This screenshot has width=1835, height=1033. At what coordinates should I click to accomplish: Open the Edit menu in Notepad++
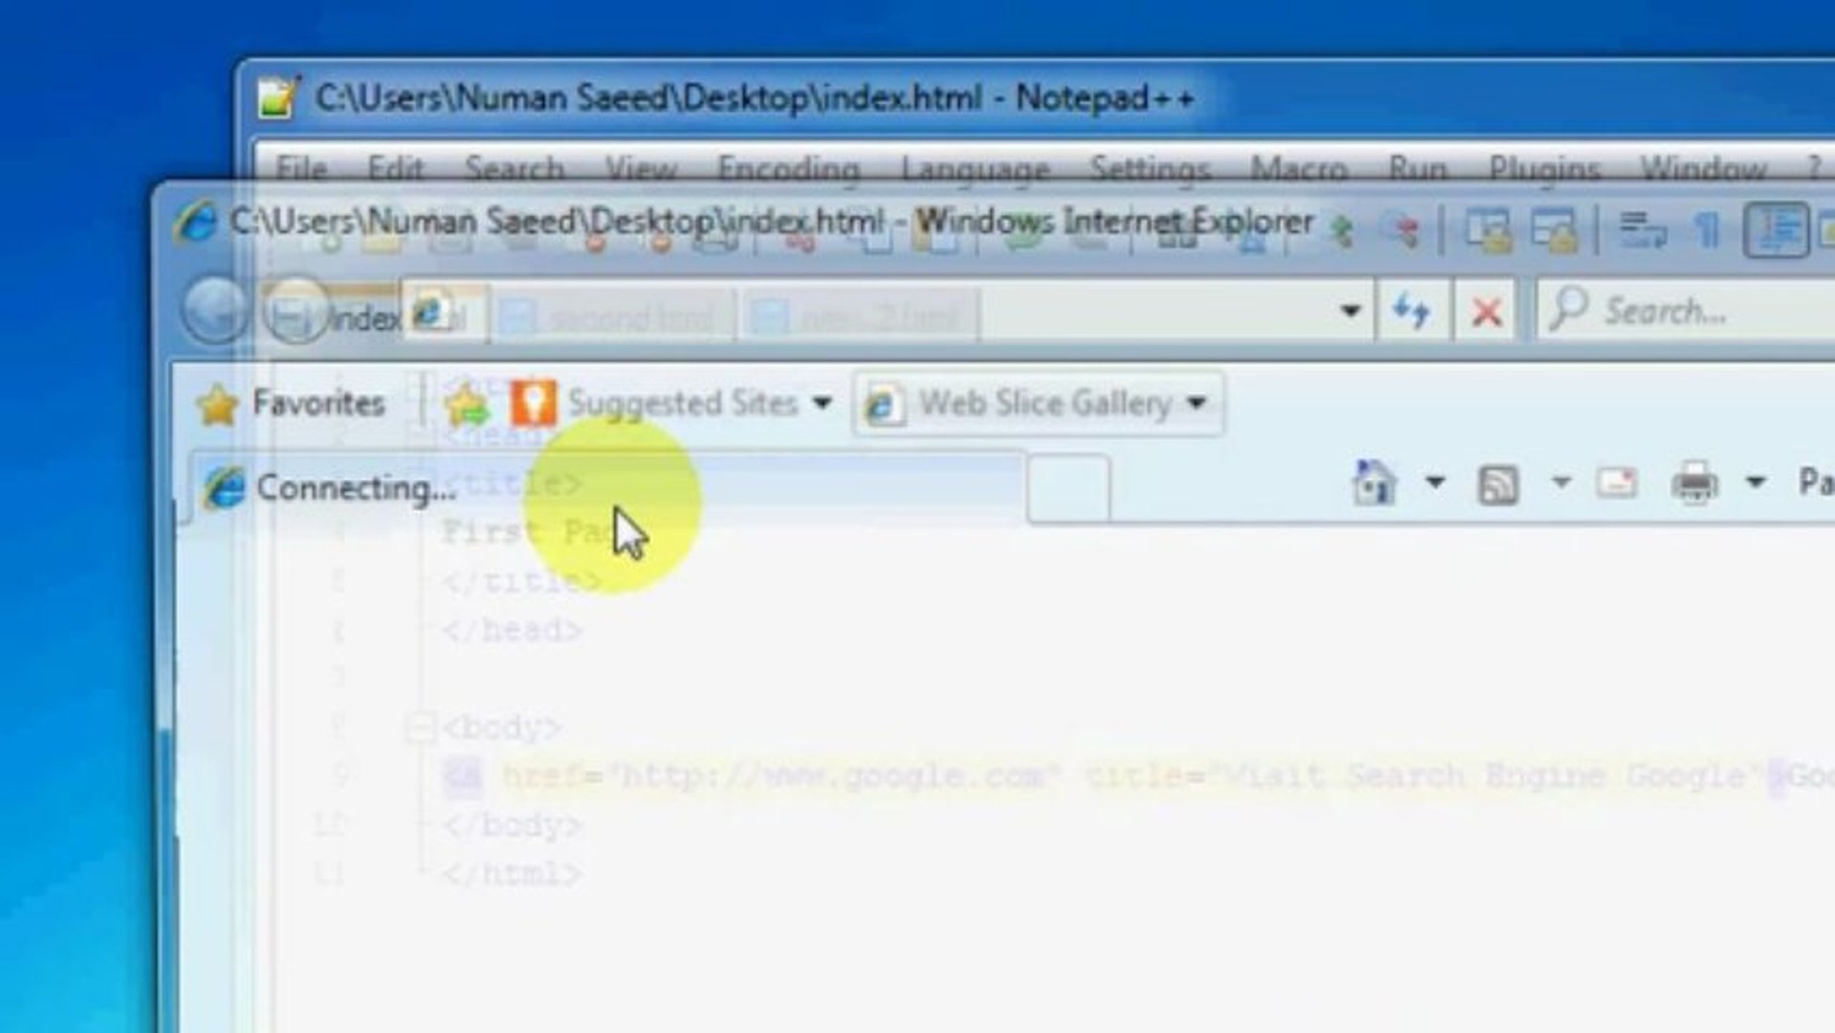tap(396, 169)
